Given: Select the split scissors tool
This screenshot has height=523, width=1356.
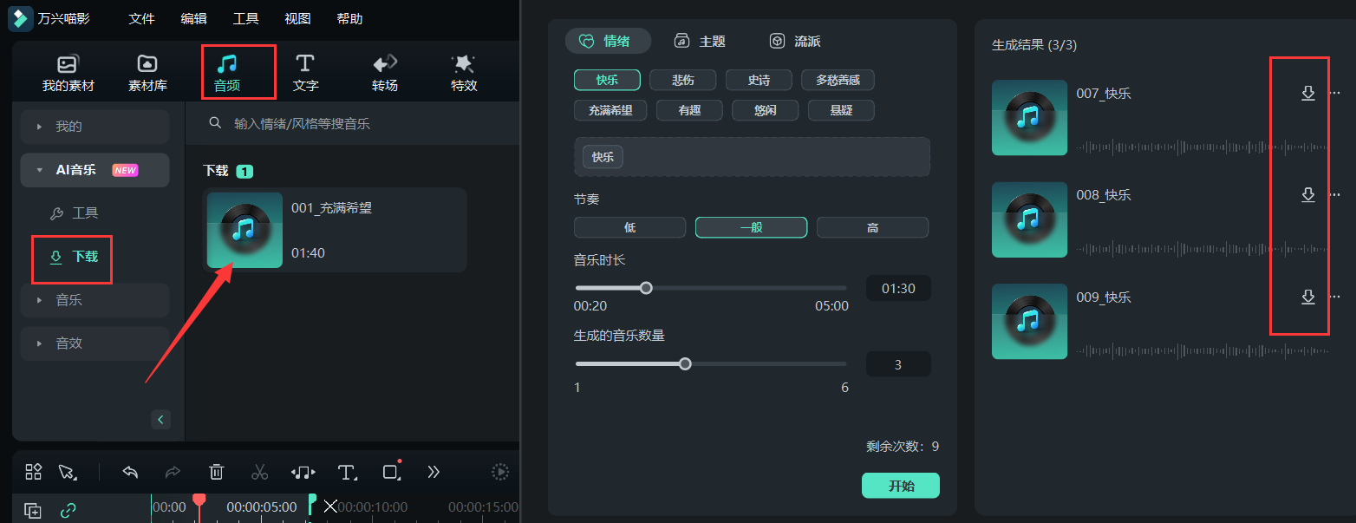Looking at the screenshot, I should pyautogui.click(x=259, y=471).
